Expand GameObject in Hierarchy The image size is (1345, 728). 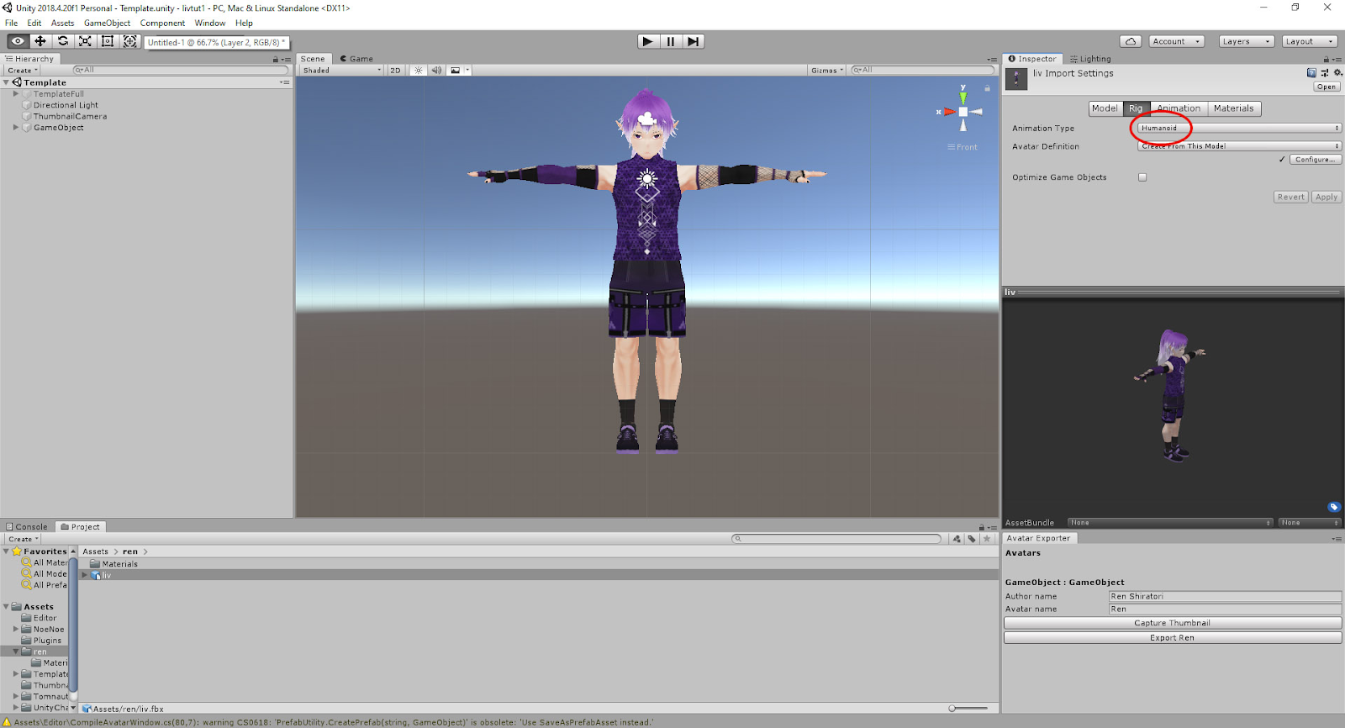(x=16, y=128)
